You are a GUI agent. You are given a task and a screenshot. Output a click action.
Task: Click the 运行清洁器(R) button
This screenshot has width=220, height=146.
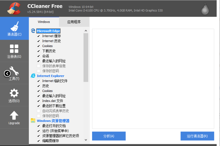tap(197, 136)
